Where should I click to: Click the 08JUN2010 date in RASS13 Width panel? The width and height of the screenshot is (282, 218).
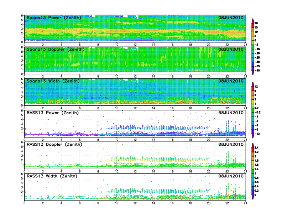coord(231,176)
